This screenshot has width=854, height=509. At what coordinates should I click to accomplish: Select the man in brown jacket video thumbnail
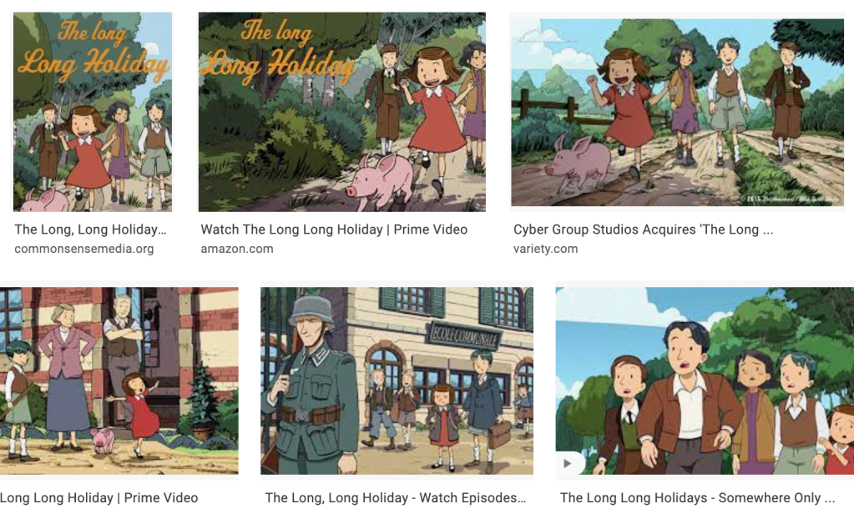pos(705,380)
